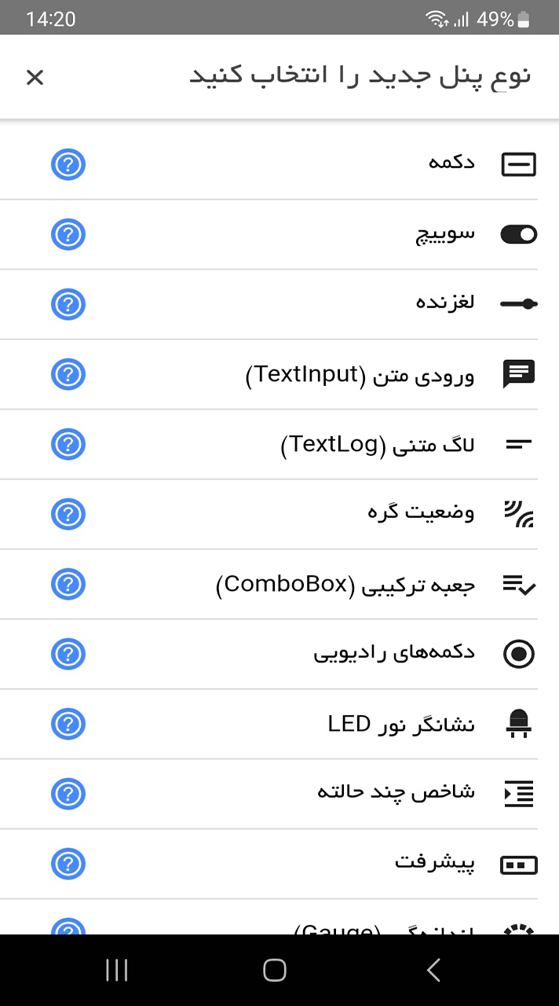Image resolution: width=559 pixels, height=1006 pixels.
Task: Tap the radio buttons panel icon
Action: coord(518,654)
